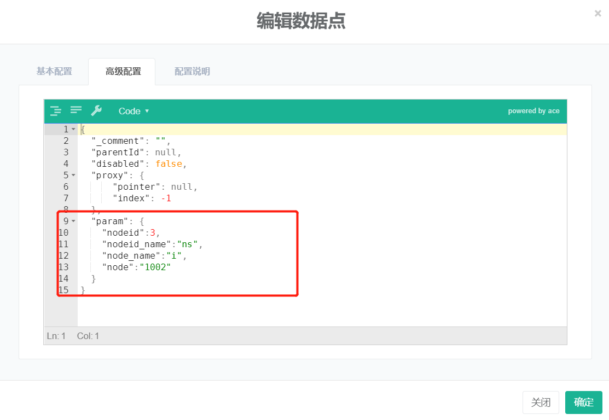Click the compact JSON icon
The image size is (609, 420).
76,111
